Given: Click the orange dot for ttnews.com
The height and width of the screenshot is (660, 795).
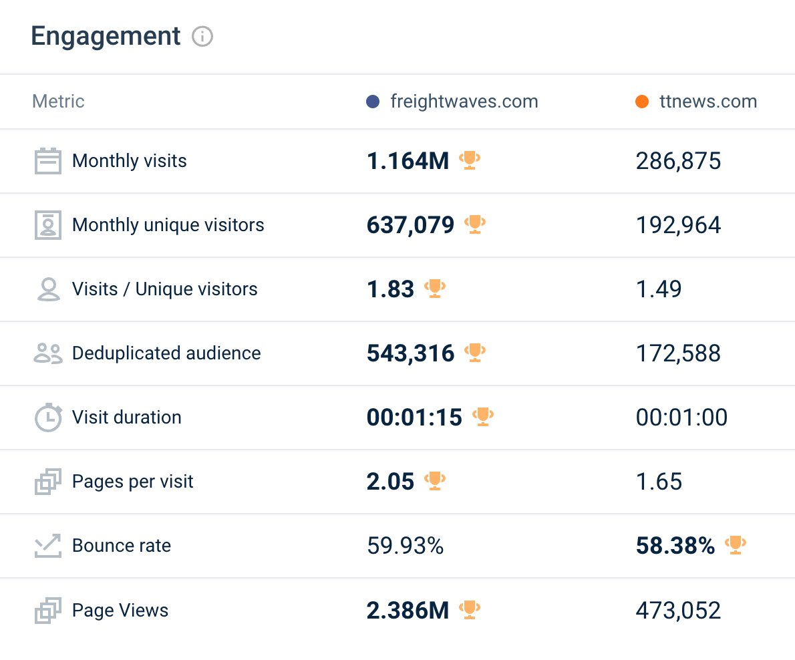Looking at the screenshot, I should point(642,102).
